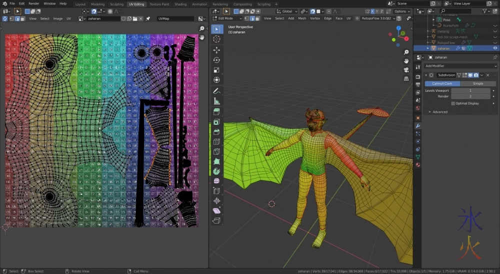Open the Render menu
Image resolution: width=500 pixels, height=274 pixels.
[x=33, y=3]
